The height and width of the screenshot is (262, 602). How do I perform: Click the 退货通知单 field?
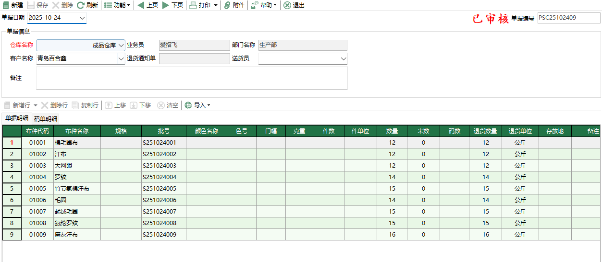pyautogui.click(x=195, y=58)
